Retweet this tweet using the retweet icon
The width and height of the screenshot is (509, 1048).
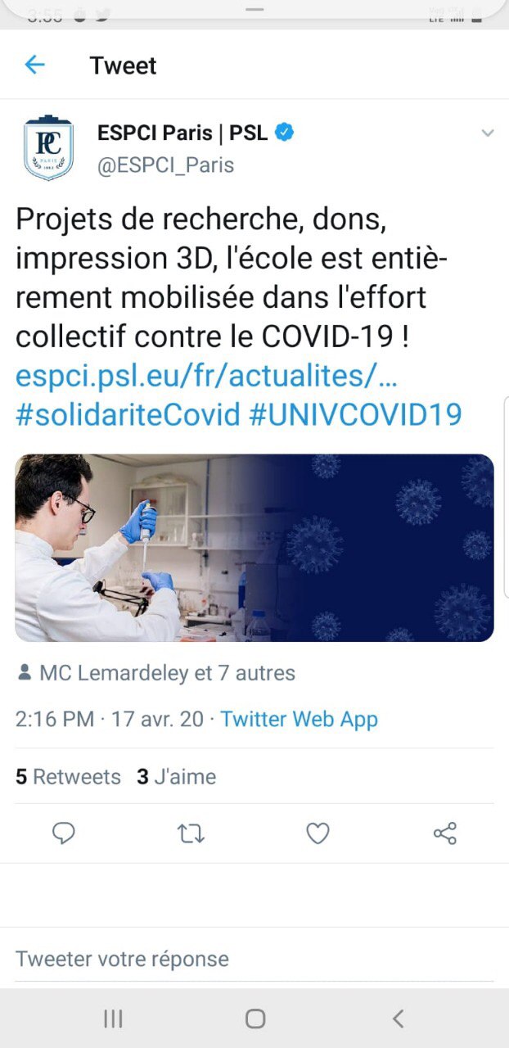click(x=191, y=833)
